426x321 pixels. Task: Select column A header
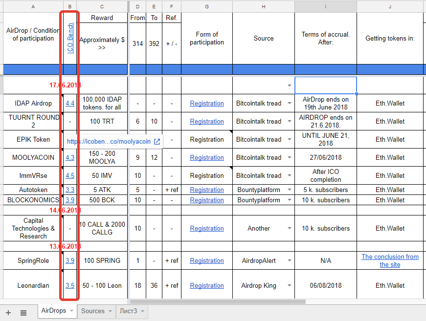click(x=33, y=6)
